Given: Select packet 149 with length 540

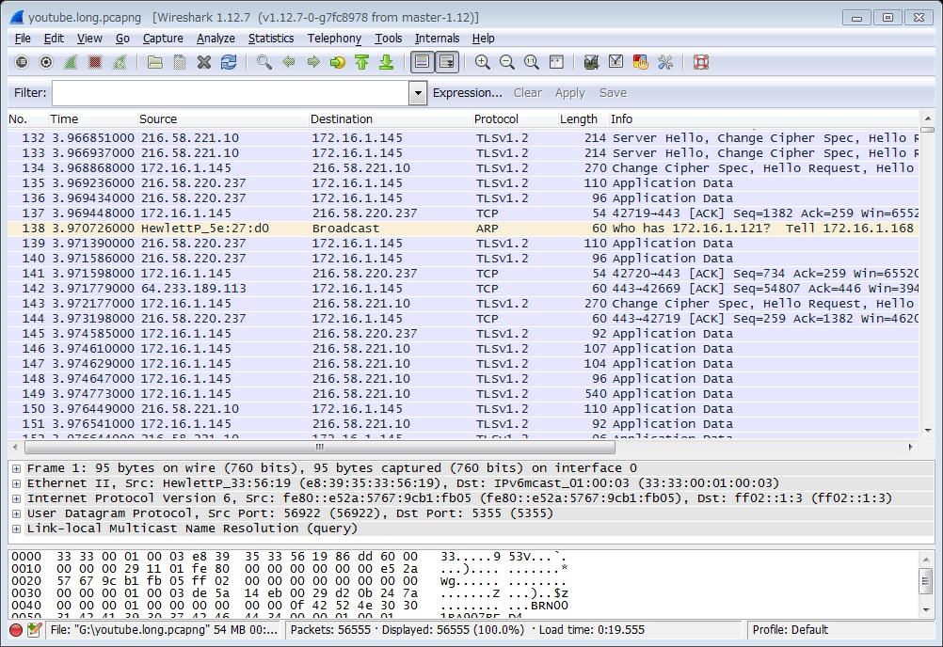Looking at the screenshot, I should 463,394.
